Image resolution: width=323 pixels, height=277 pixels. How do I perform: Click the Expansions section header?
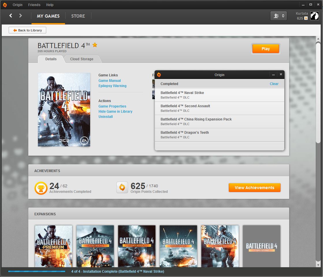click(159, 214)
